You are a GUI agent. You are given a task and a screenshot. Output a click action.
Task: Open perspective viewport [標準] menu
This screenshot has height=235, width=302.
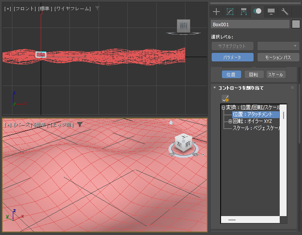pyautogui.click(x=42, y=125)
